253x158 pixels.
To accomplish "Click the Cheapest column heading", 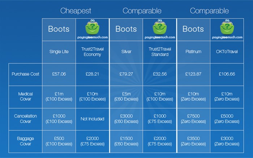I will pyautogui.click(x=76, y=11).
